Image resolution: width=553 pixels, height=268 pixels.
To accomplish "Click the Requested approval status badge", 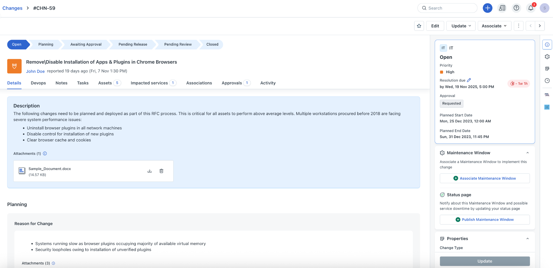I will (x=451, y=103).
